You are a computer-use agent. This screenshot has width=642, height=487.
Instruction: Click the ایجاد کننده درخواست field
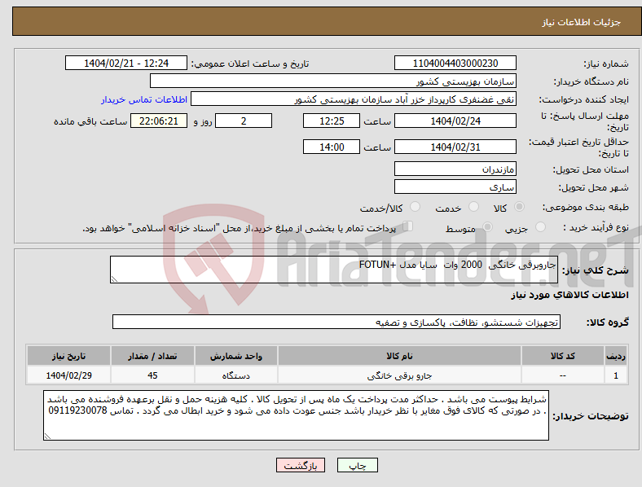point(354,99)
